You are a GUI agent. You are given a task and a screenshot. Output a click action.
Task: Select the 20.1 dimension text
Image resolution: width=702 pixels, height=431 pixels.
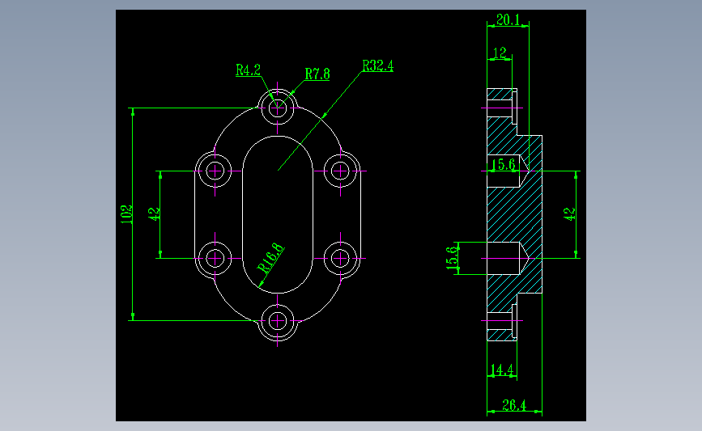508,19
